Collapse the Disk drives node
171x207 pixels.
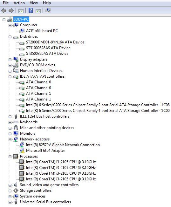[x=10, y=37]
